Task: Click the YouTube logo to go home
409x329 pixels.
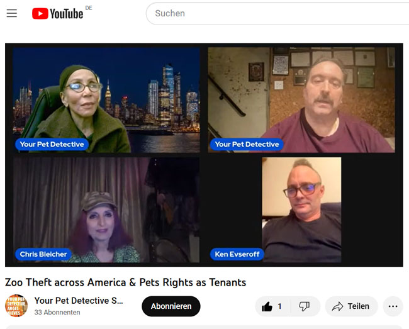Action: coord(58,13)
